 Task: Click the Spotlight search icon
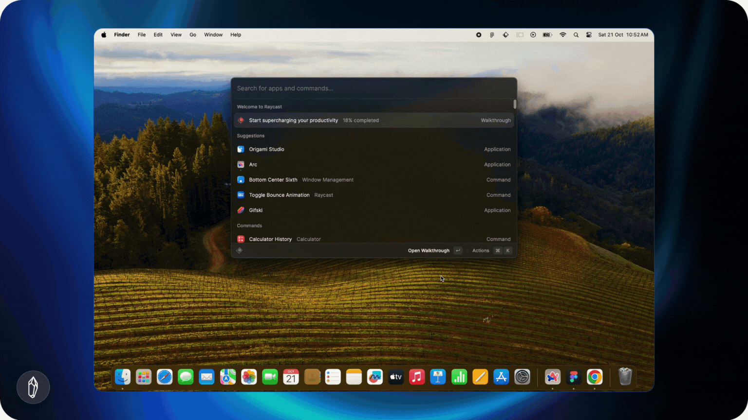pyautogui.click(x=576, y=35)
